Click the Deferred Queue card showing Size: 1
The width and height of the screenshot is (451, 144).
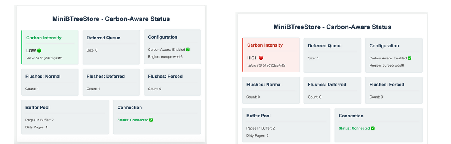pyautogui.click(x=332, y=55)
